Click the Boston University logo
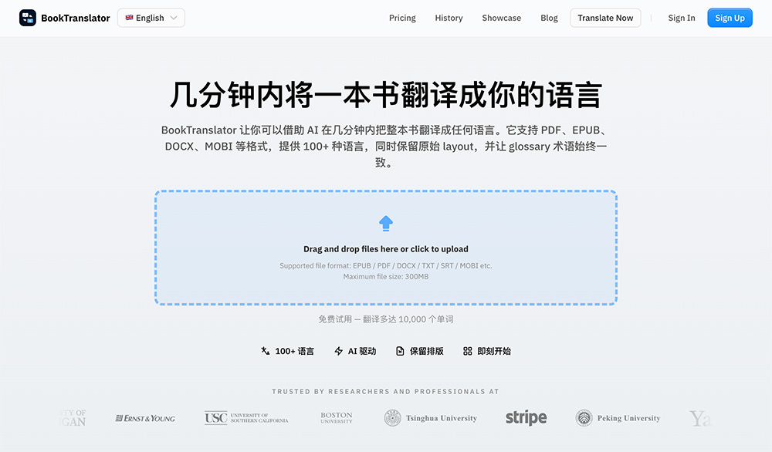 (337, 418)
